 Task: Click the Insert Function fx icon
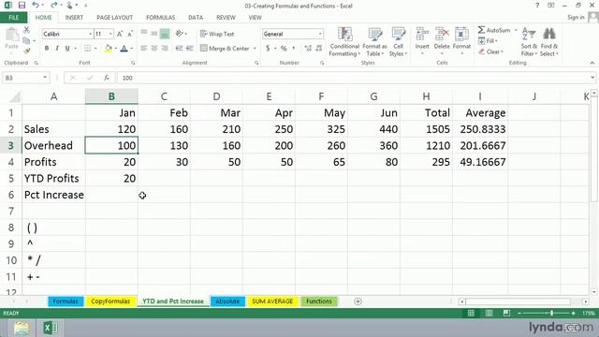coord(107,78)
